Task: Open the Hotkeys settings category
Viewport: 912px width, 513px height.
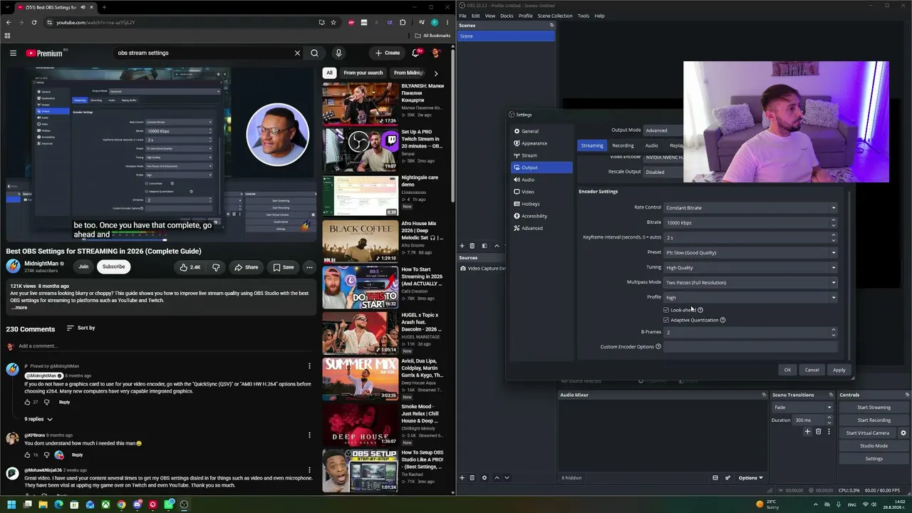Action: tap(541, 204)
